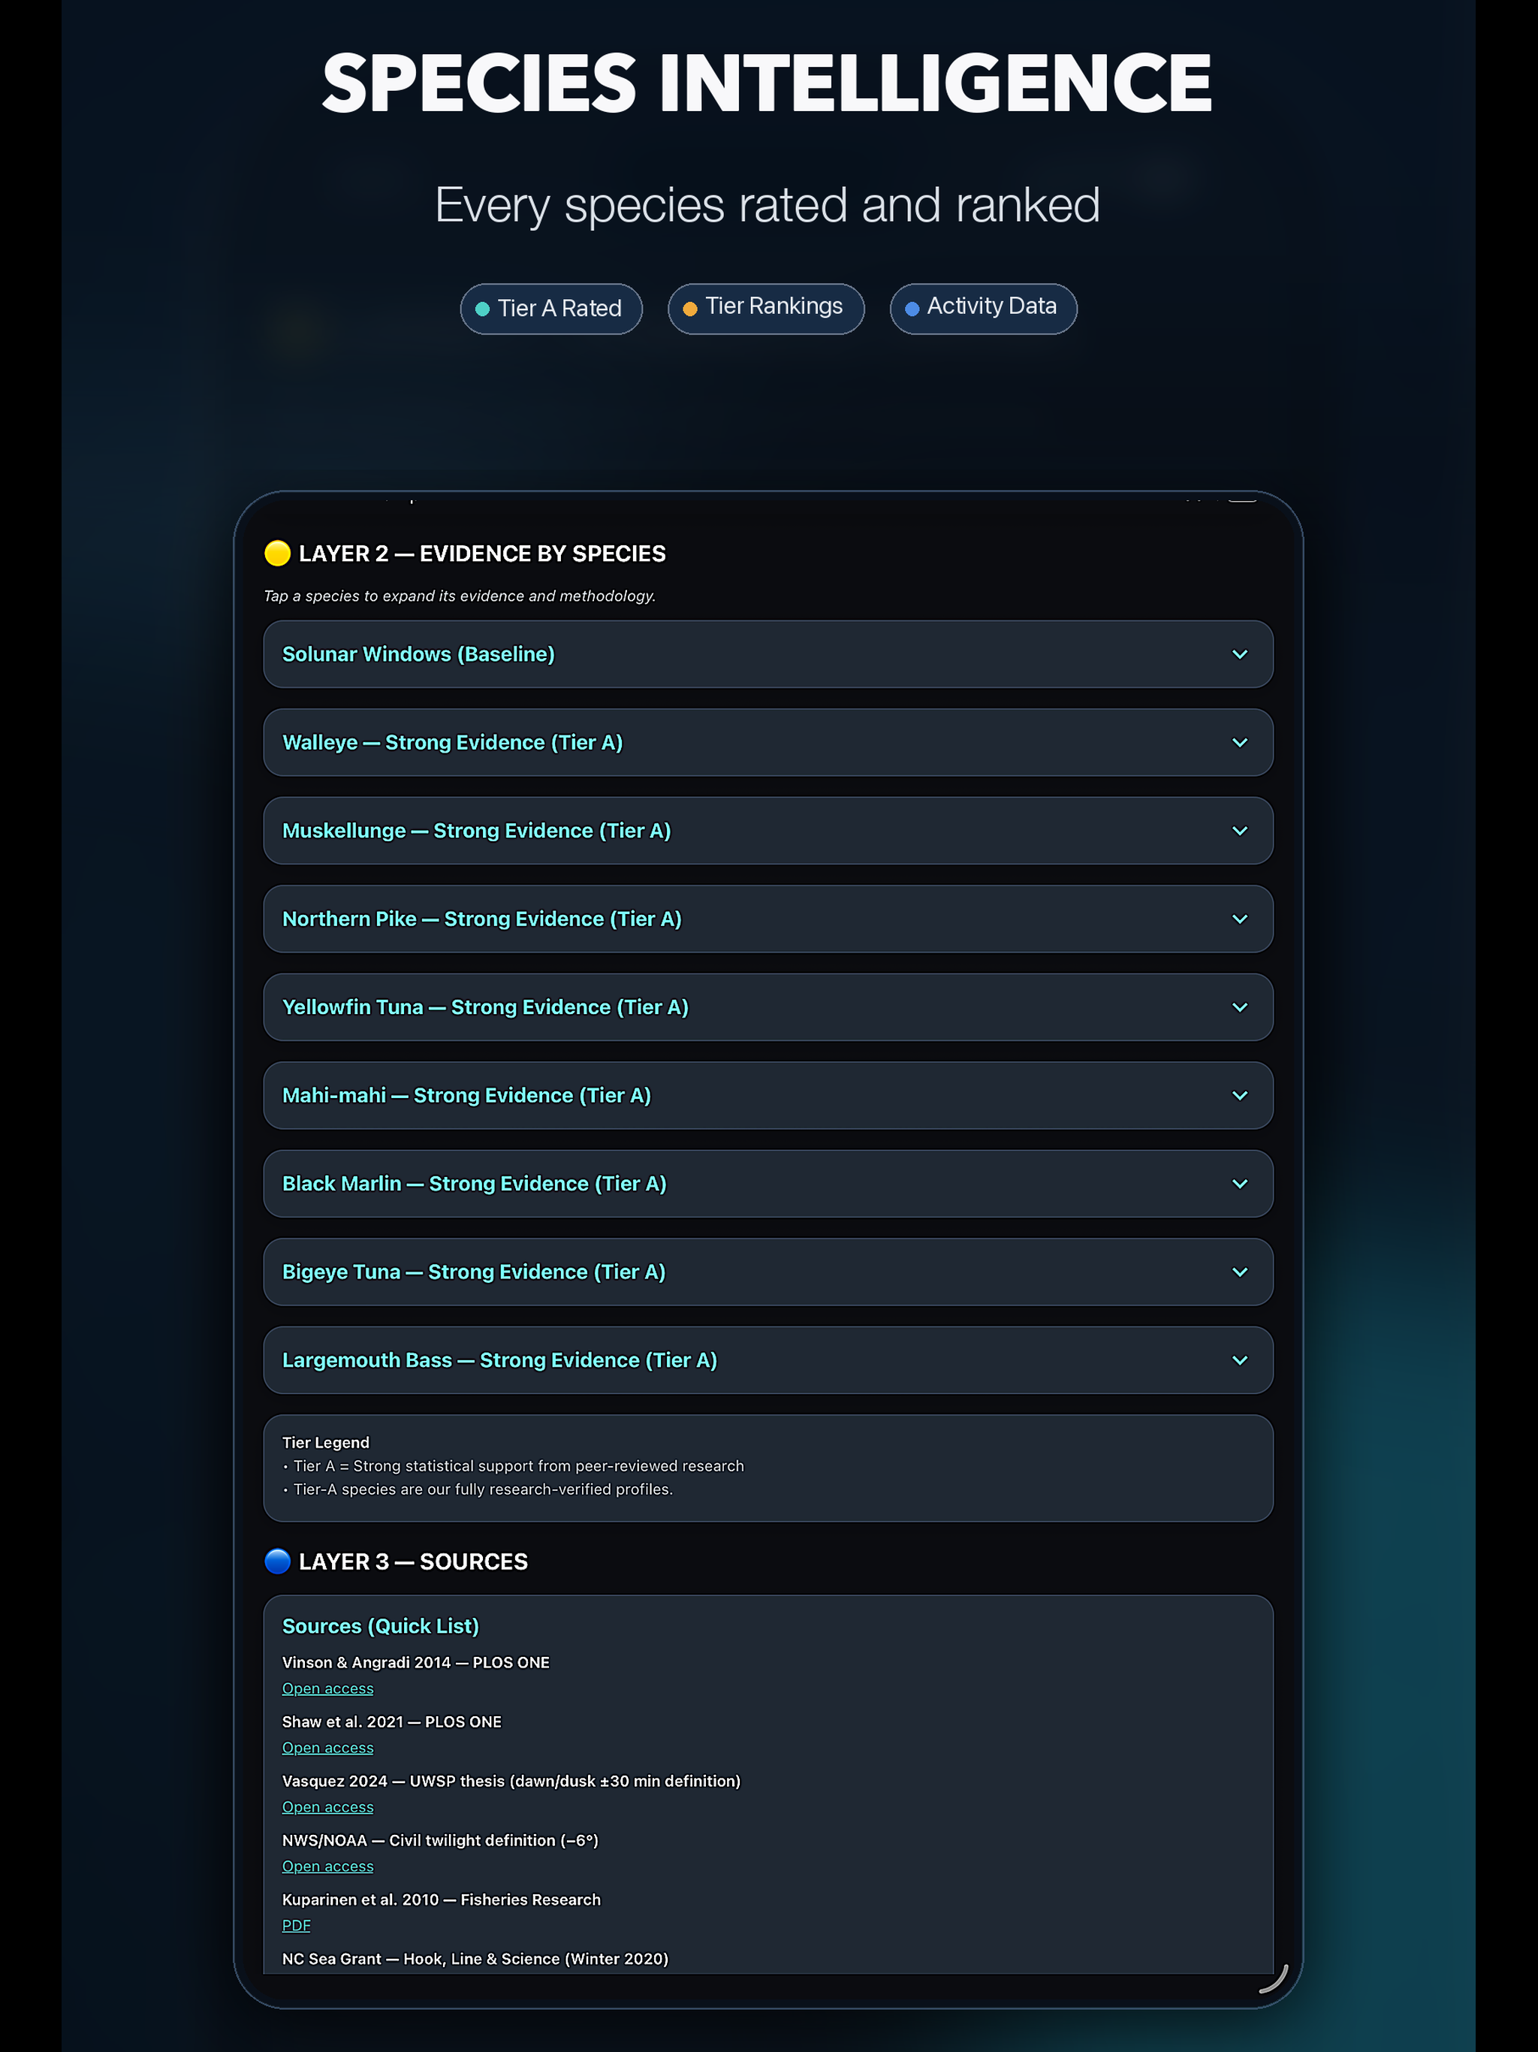Click 'Shaw et al. 2021 — PLOS ONE' entry
The image size is (1538, 2052).
tap(391, 1722)
